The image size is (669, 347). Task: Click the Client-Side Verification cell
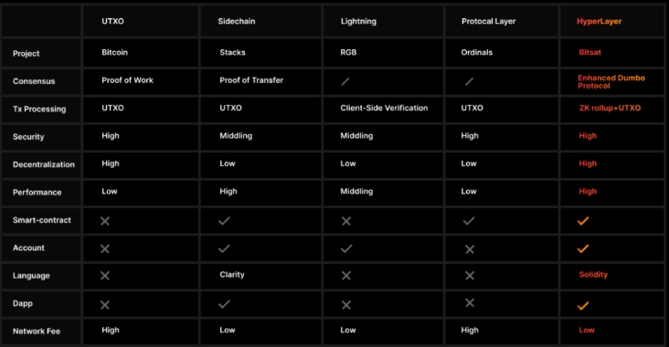click(384, 109)
